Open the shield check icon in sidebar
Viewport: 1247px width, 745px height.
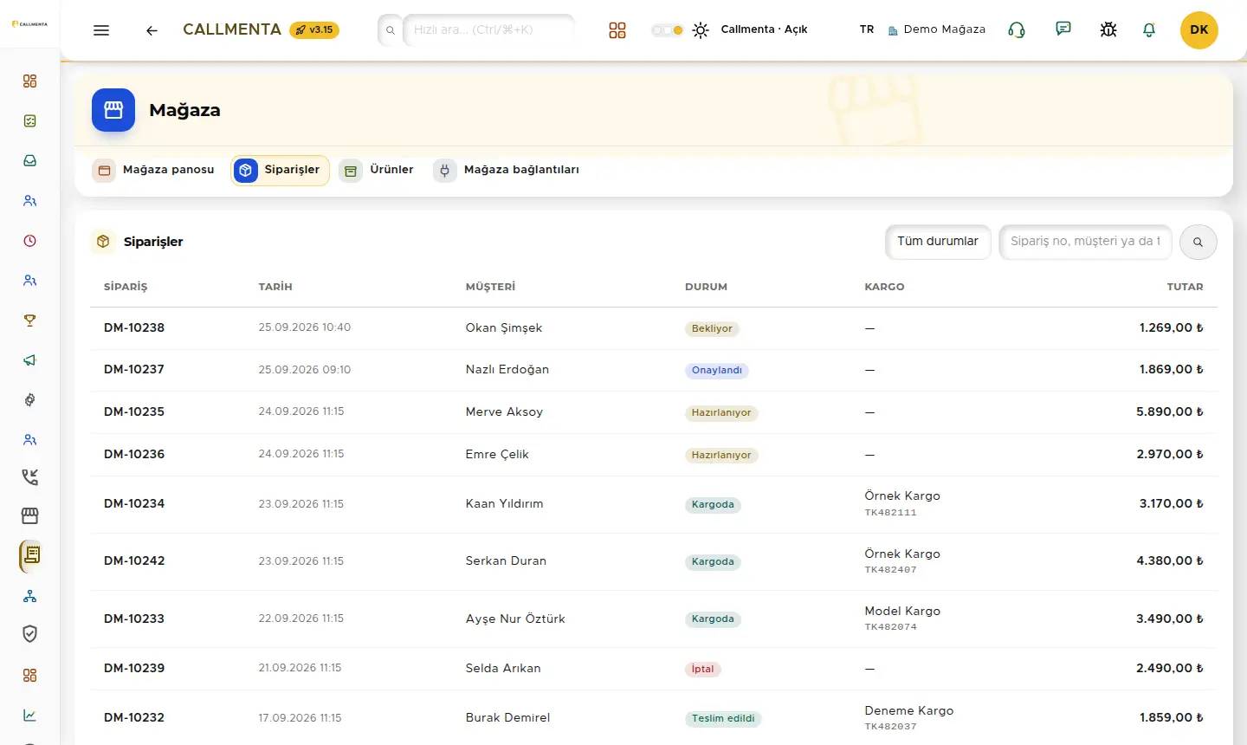point(30,634)
